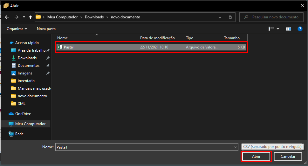Expand the Nome filename dropdown arrow
This screenshot has height=166, width=308.
(x=236, y=147)
